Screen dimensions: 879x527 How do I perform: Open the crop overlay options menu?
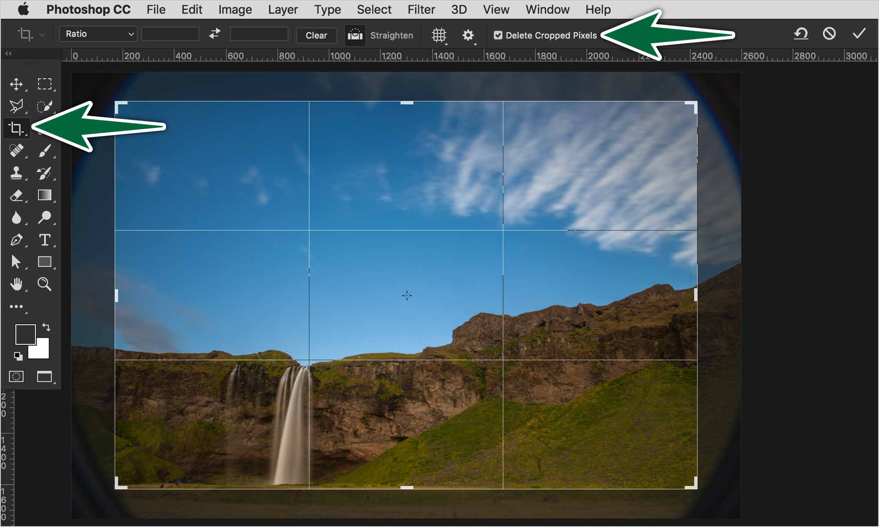pyautogui.click(x=439, y=35)
